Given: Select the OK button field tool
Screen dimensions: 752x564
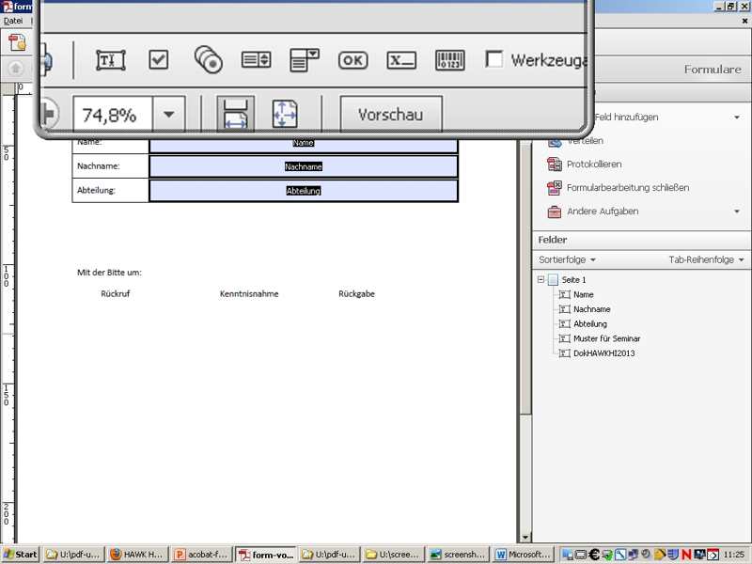Looking at the screenshot, I should pos(352,60).
